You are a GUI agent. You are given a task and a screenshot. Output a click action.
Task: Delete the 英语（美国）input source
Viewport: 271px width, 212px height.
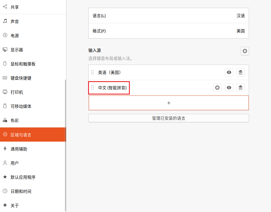pos(241,72)
